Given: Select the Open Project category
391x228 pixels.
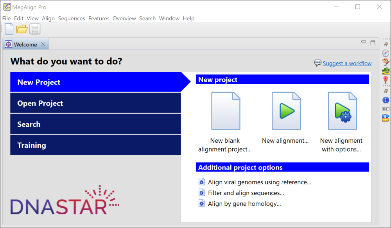Looking at the screenshot, I should [95, 103].
